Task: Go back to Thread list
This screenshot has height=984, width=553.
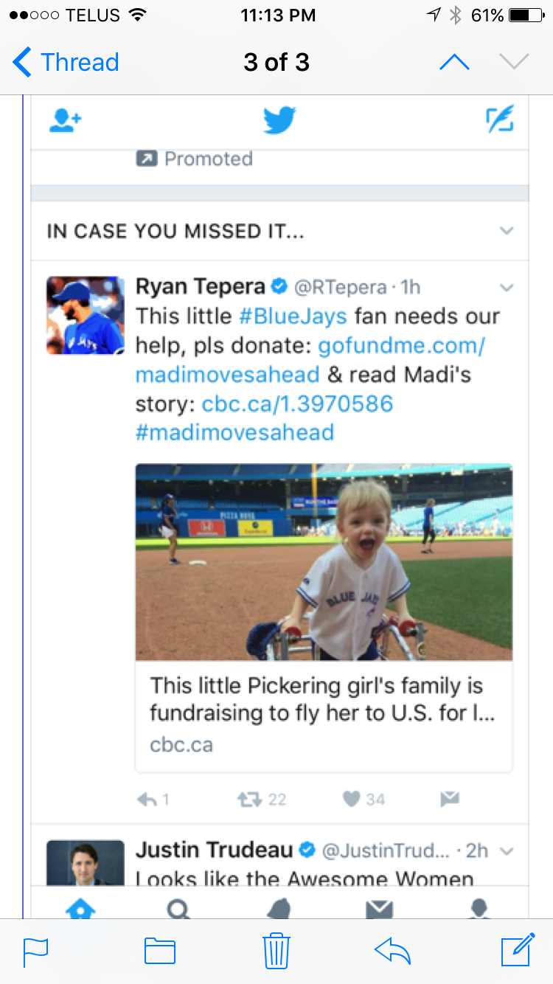Action: pos(66,63)
